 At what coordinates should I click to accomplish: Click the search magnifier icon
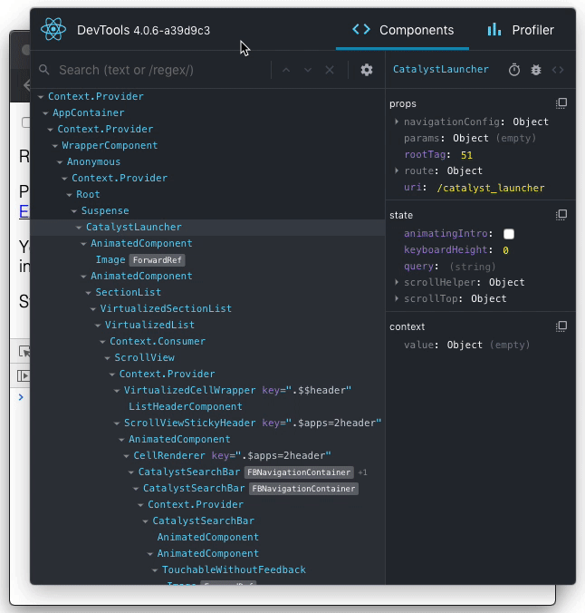[44, 70]
